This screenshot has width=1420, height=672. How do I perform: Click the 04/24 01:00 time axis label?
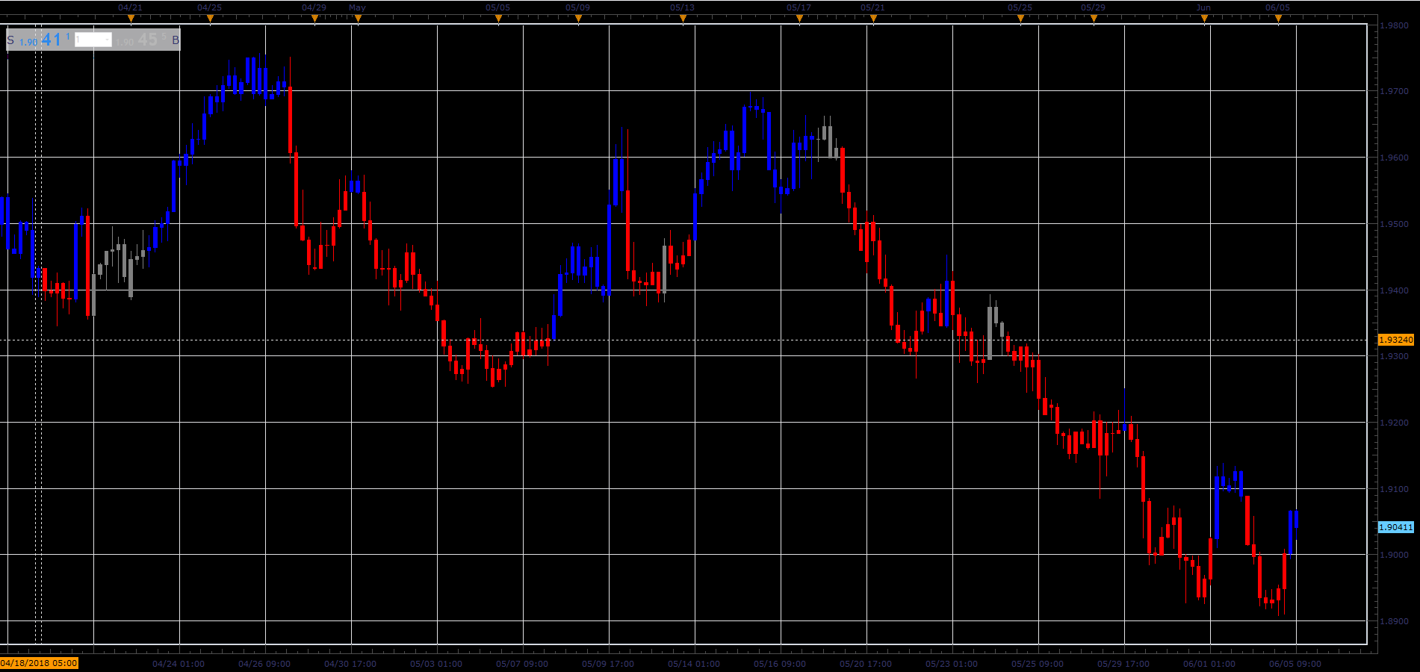[179, 664]
